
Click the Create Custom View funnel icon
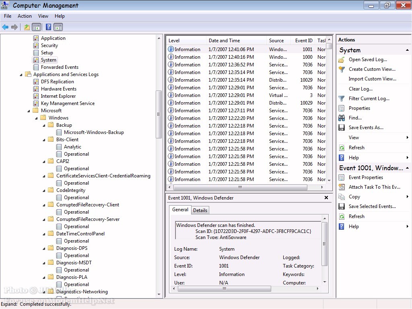click(342, 69)
